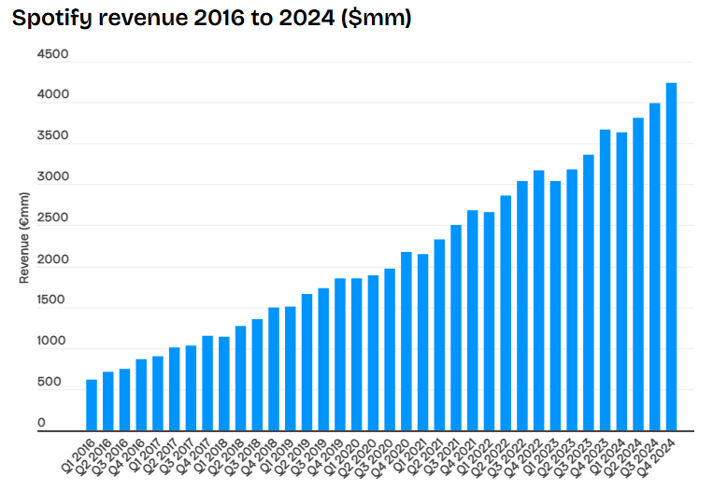This screenshot has height=490, width=713.
Task: Select the Q4 2018 revenue bar
Action: [x=274, y=370]
